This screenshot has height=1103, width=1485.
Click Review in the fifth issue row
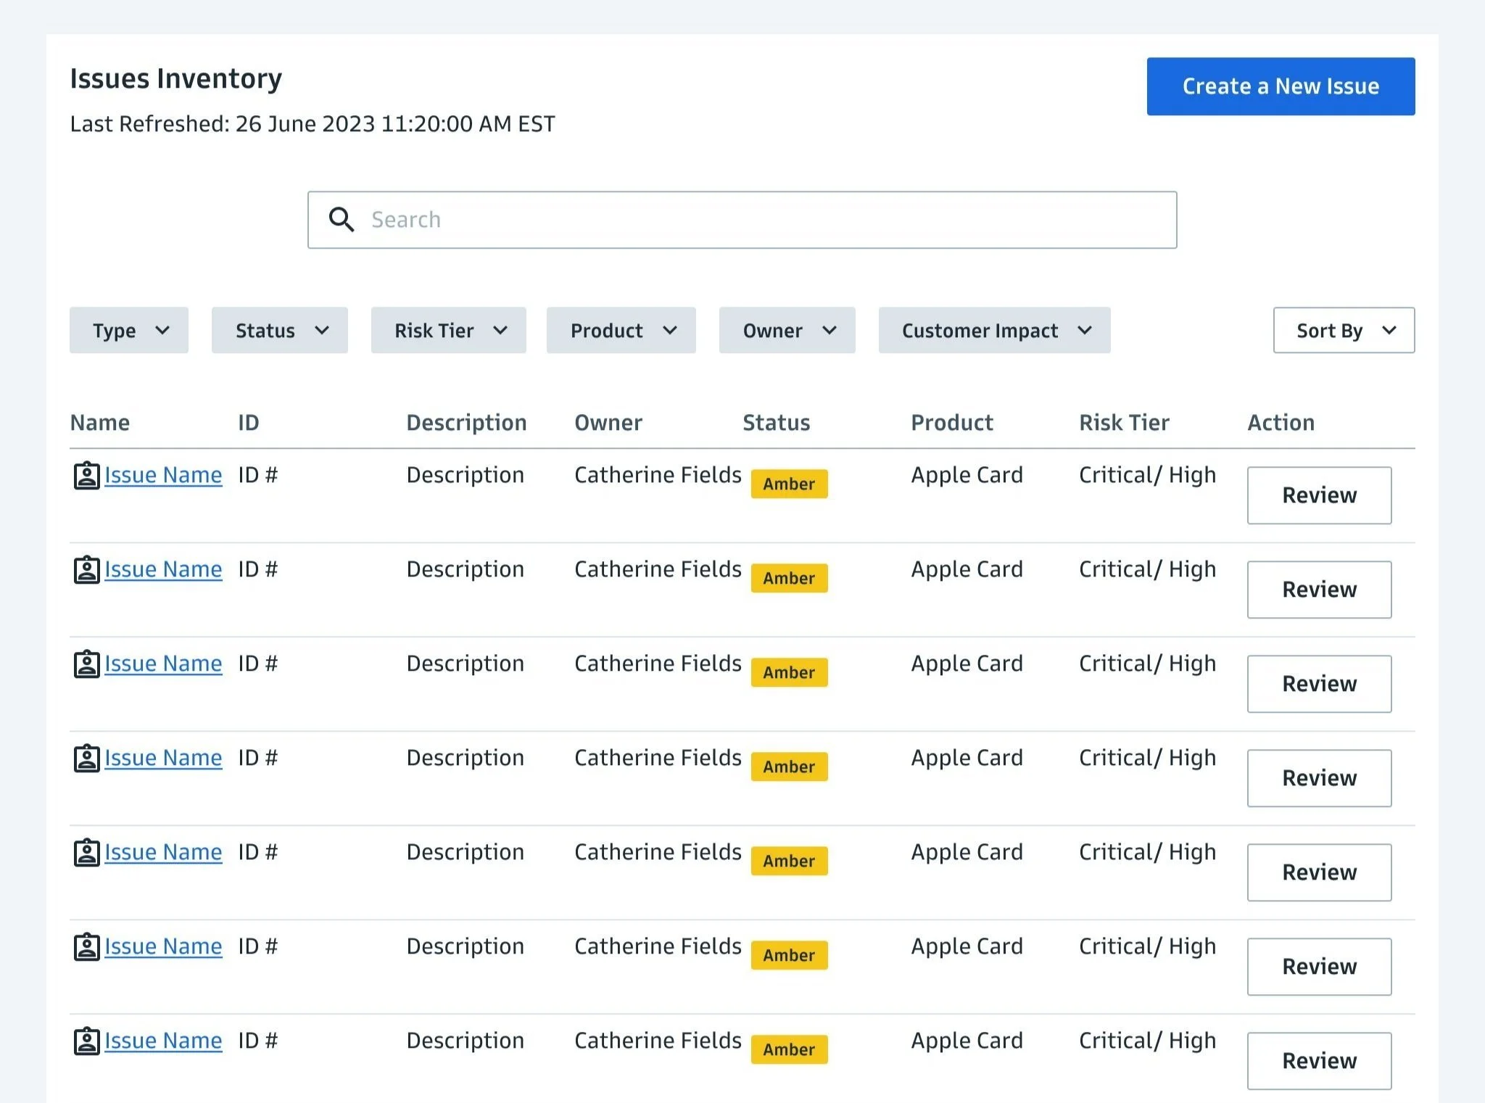(1320, 872)
